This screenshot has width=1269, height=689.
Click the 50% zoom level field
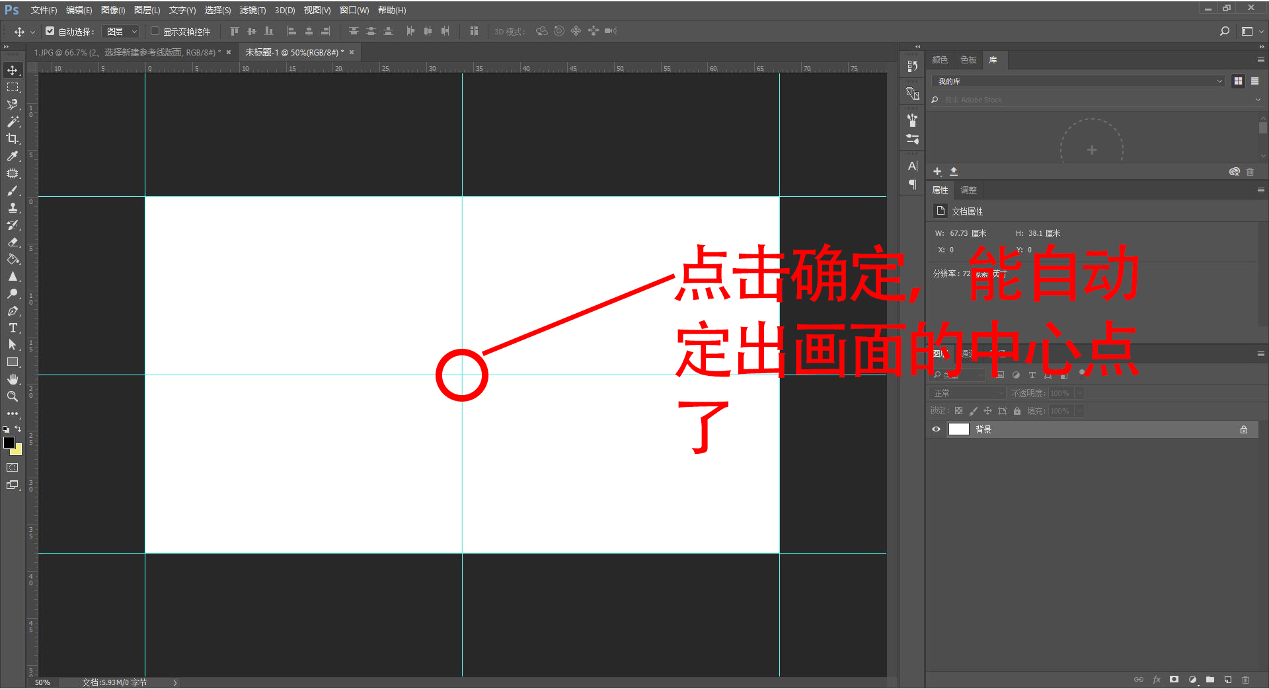coord(42,682)
